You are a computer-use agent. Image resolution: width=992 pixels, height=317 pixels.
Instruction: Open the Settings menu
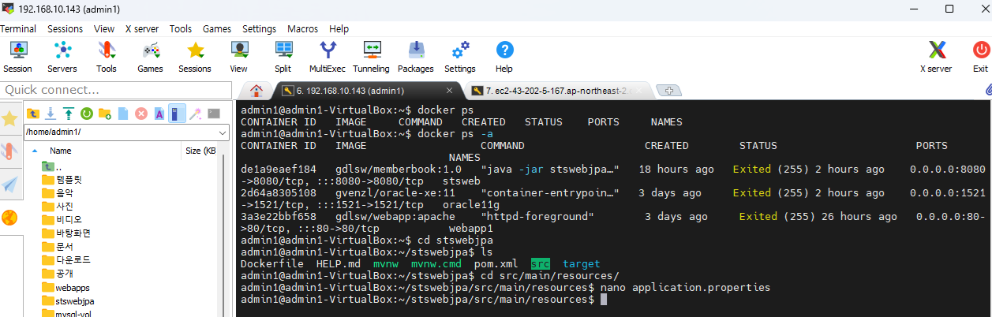point(260,28)
